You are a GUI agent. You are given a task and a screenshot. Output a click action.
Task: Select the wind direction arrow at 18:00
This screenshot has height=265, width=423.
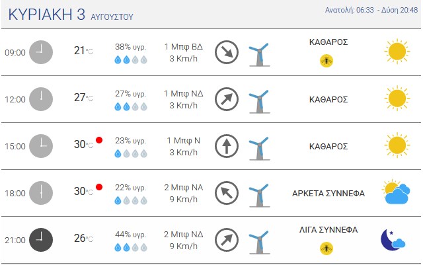click(x=227, y=193)
